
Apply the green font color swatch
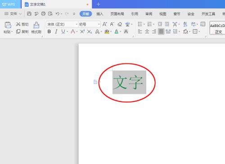click(117, 31)
